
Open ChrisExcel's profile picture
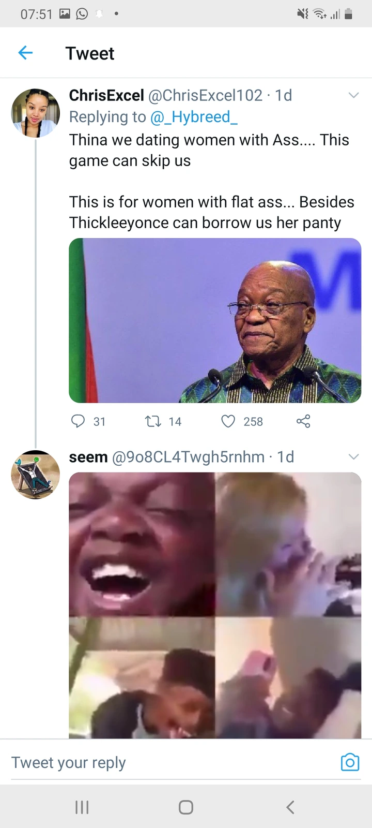(36, 113)
